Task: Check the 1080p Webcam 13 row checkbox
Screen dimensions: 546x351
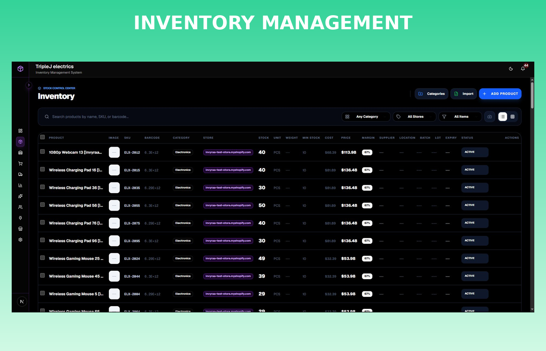Action: coord(43,152)
